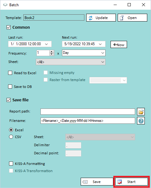This screenshot has width=151, height=188.
Task: Select the CSV radio button
Action: click(x=11, y=137)
